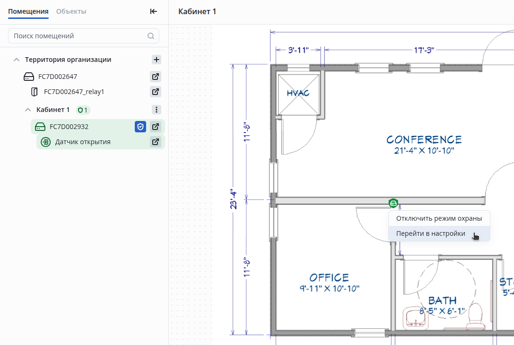Choose Отключить режим охраны from context menu
Viewport: 514px width, 345px height.
tap(438, 218)
